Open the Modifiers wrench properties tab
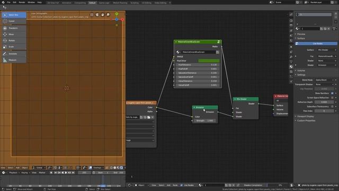The height and width of the screenshot is (191, 339). tap(291, 57)
